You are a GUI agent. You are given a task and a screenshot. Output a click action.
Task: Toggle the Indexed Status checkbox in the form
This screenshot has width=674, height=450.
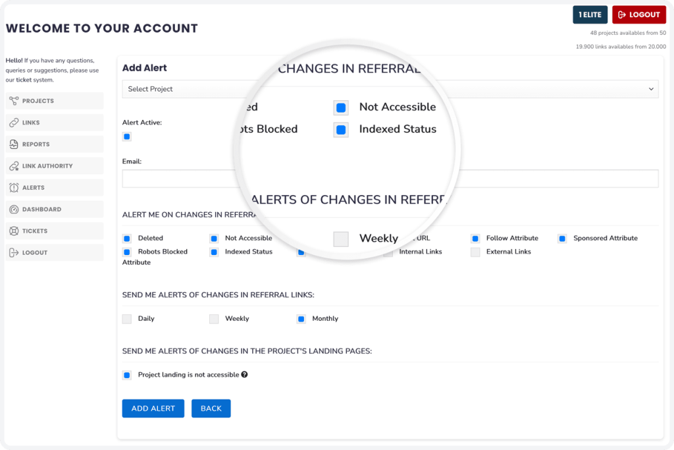pyautogui.click(x=214, y=252)
